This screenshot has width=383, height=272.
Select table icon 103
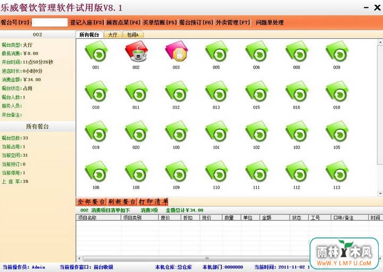pos(297,132)
